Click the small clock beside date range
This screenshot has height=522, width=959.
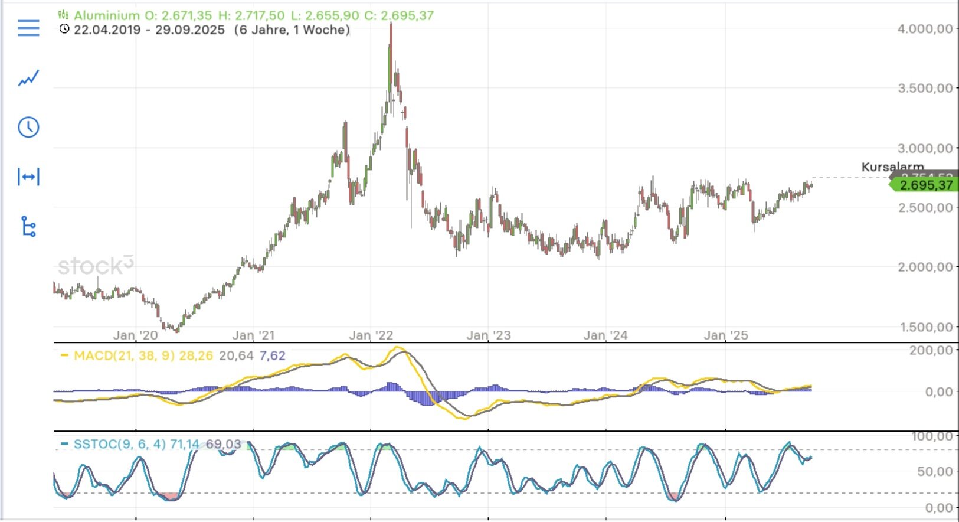tap(64, 29)
